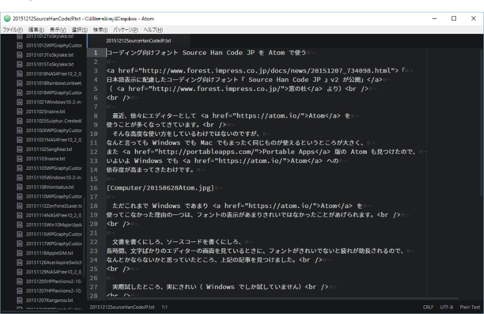Select the 20151212SourceHanCodeJP.txt editor tab

[138, 41]
